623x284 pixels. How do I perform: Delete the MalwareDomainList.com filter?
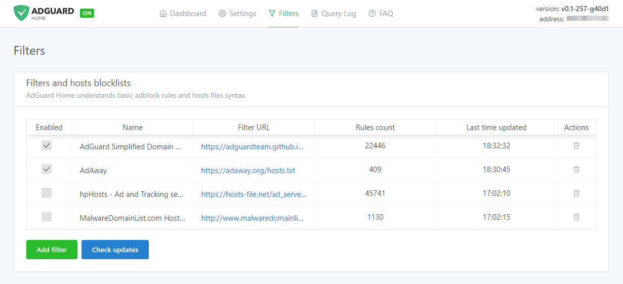[x=576, y=217]
